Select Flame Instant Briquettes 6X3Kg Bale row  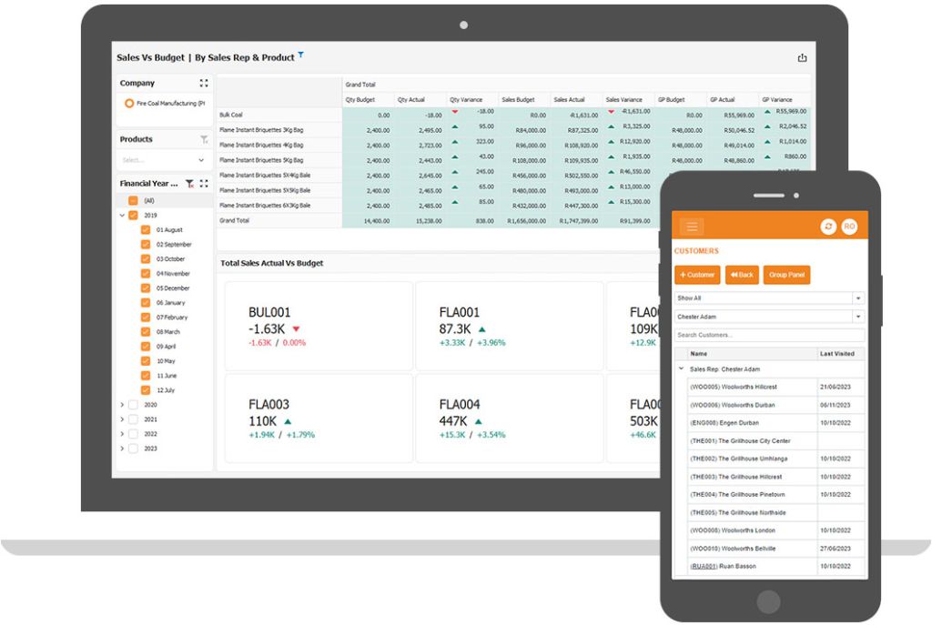pyautogui.click(x=265, y=206)
